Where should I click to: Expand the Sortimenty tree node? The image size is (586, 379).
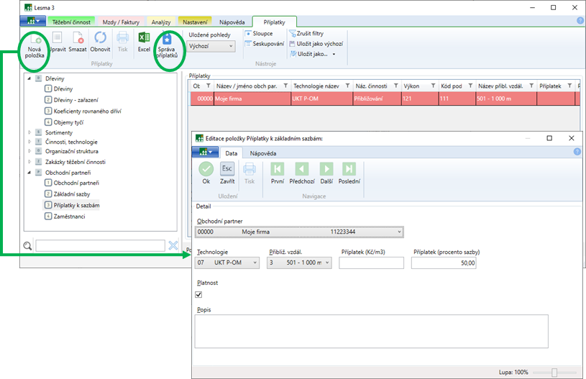click(x=30, y=133)
